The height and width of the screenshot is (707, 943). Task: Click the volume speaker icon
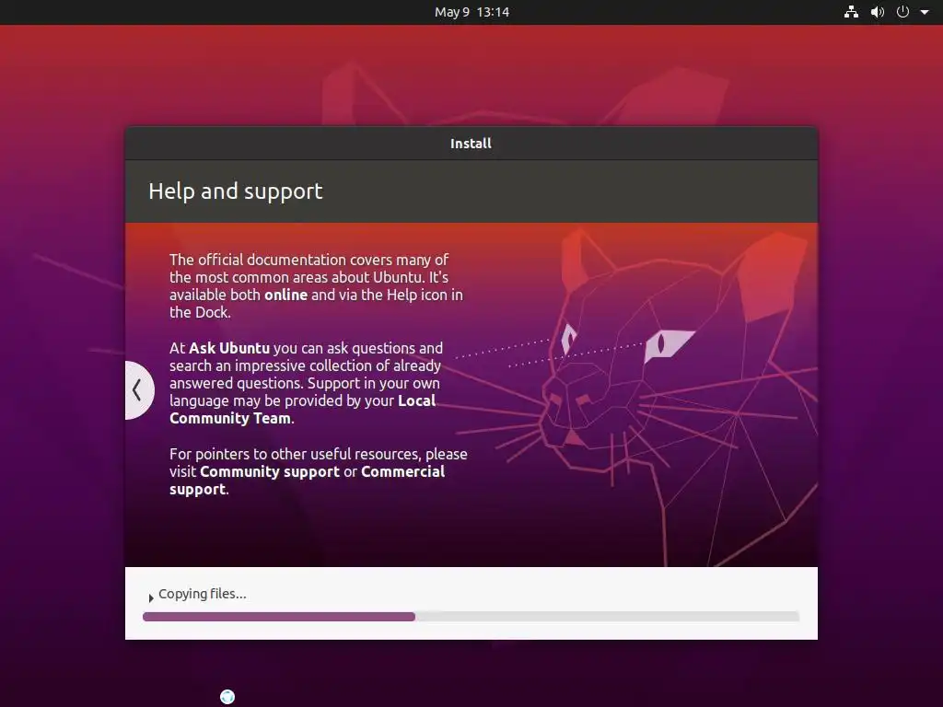pyautogui.click(x=878, y=12)
